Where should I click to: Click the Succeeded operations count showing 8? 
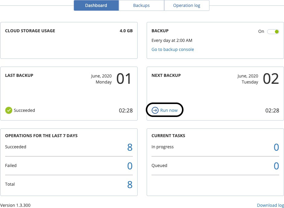tap(130, 147)
